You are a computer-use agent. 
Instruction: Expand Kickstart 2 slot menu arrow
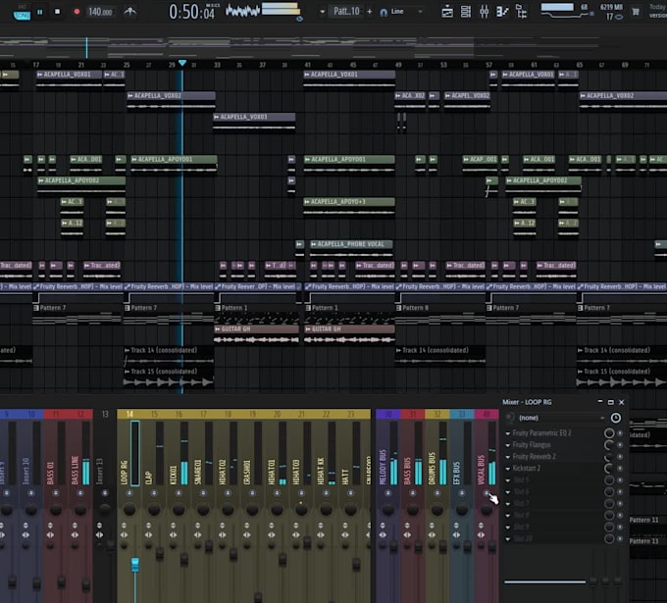point(508,469)
